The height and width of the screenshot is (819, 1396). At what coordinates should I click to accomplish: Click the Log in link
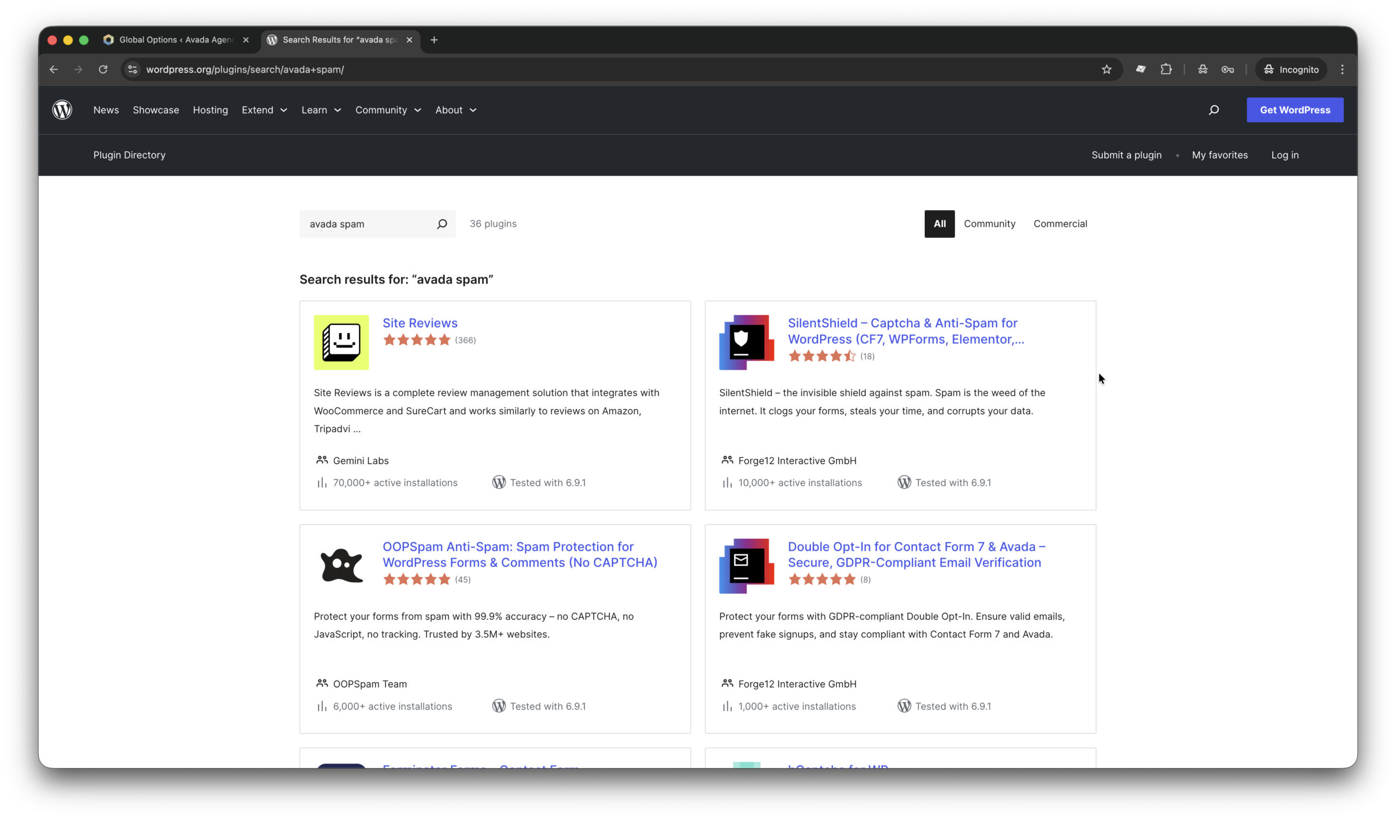(1284, 155)
